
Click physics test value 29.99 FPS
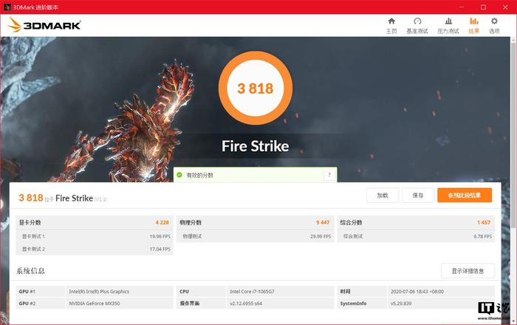pyautogui.click(x=321, y=236)
